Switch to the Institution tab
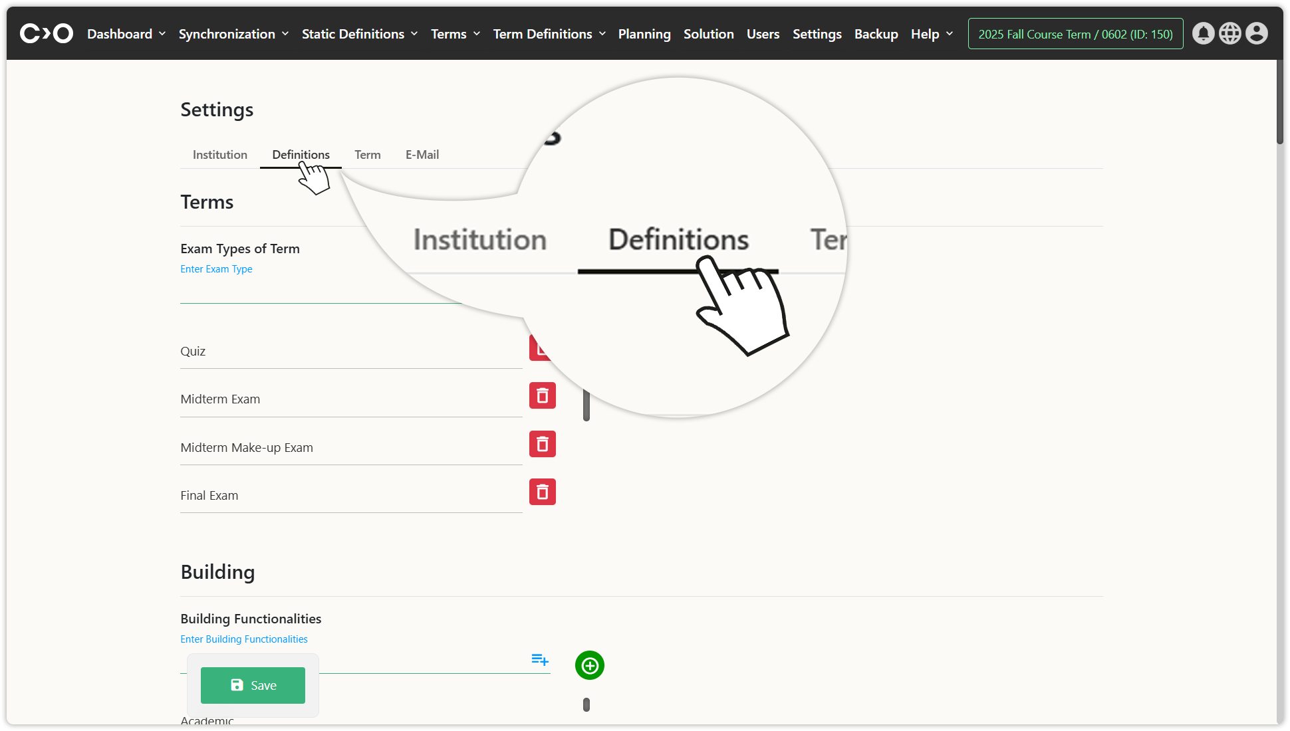The width and height of the screenshot is (1290, 731). click(220, 155)
